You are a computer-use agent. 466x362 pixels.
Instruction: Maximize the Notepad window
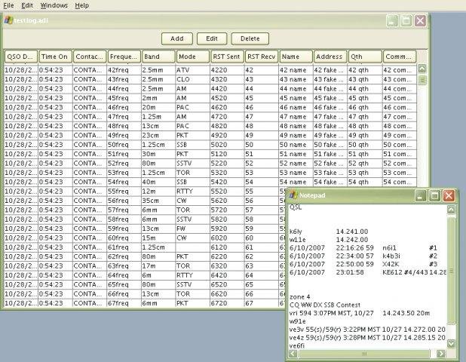(x=434, y=195)
